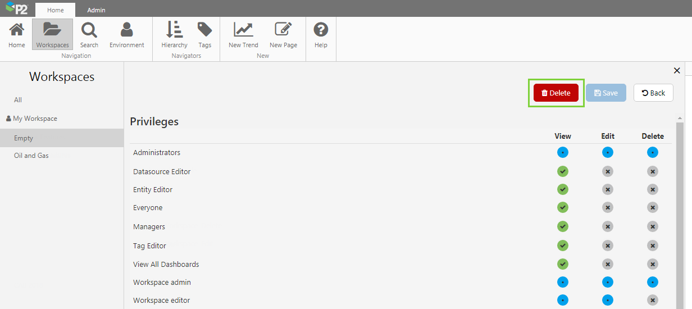
Task: Click the P2 logo
Action: 16,8
